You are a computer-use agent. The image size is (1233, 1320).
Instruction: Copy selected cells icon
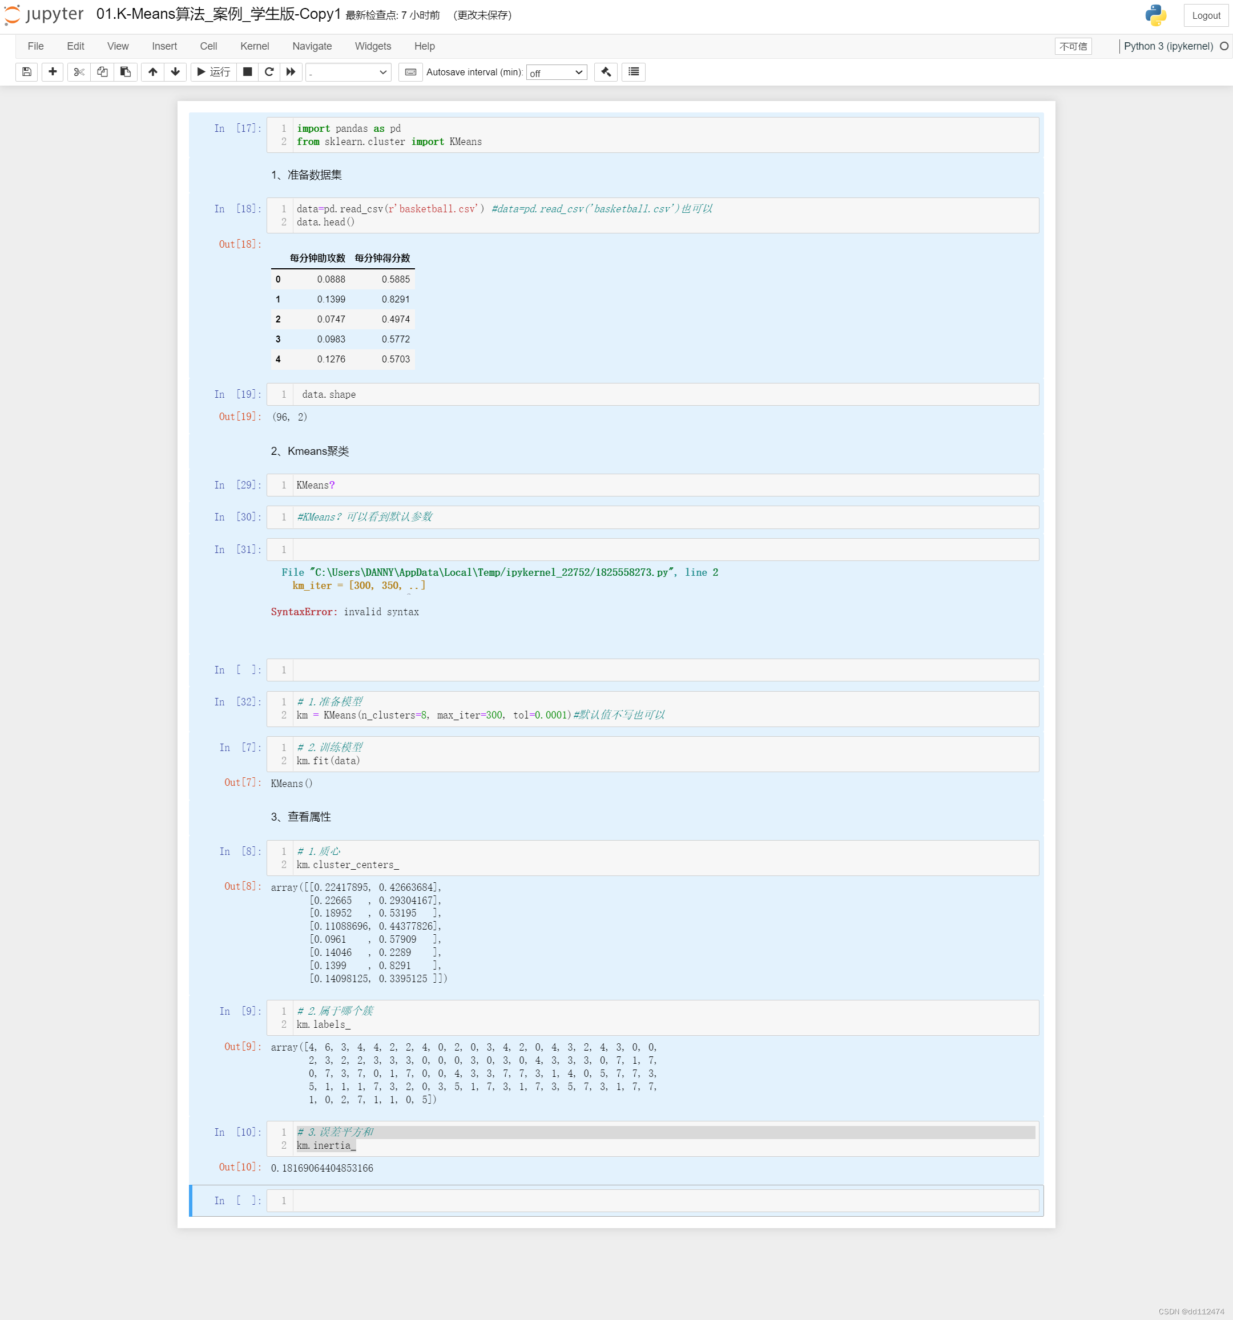coord(102,72)
